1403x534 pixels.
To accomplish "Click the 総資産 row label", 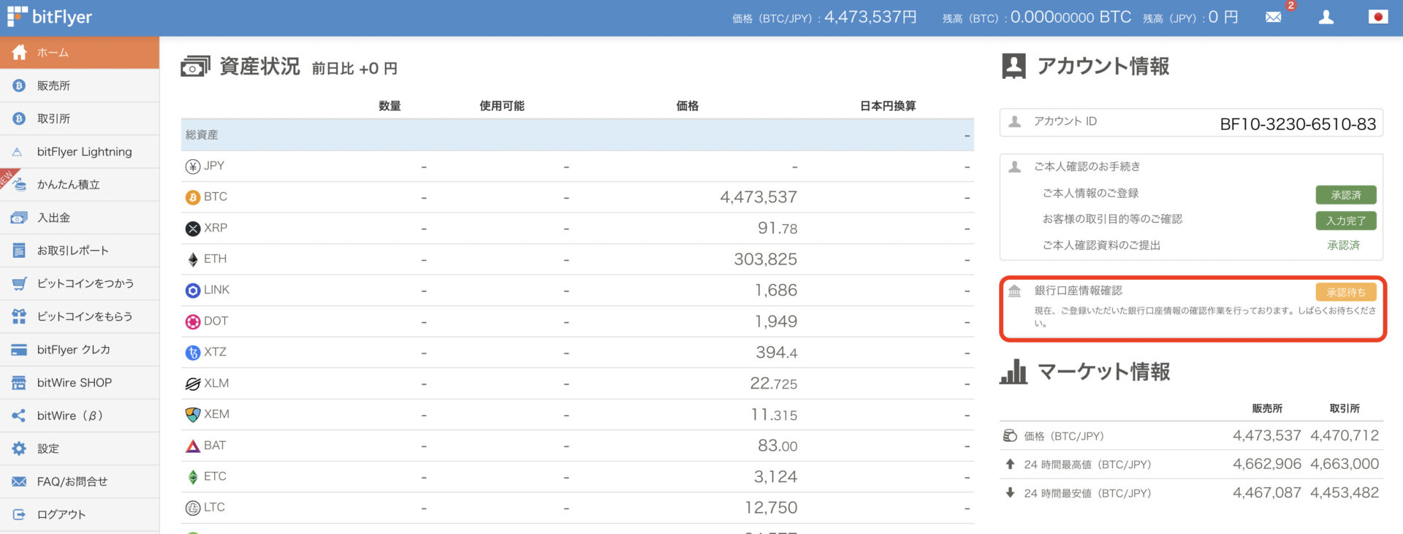I will pyautogui.click(x=202, y=135).
